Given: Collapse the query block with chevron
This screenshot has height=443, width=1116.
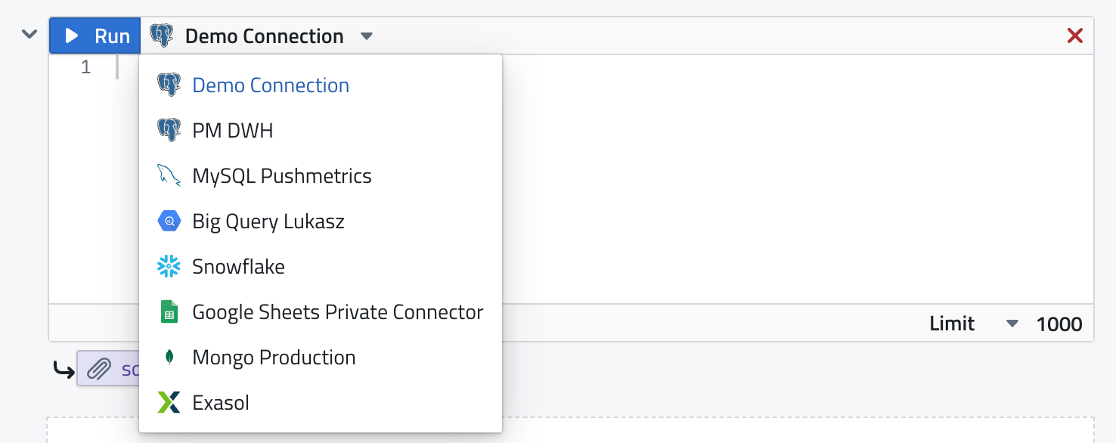Looking at the screenshot, I should (29, 34).
